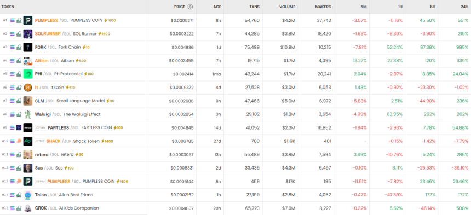
Task: Click volume $10.9M in FORK row
Action: [x=288, y=47]
